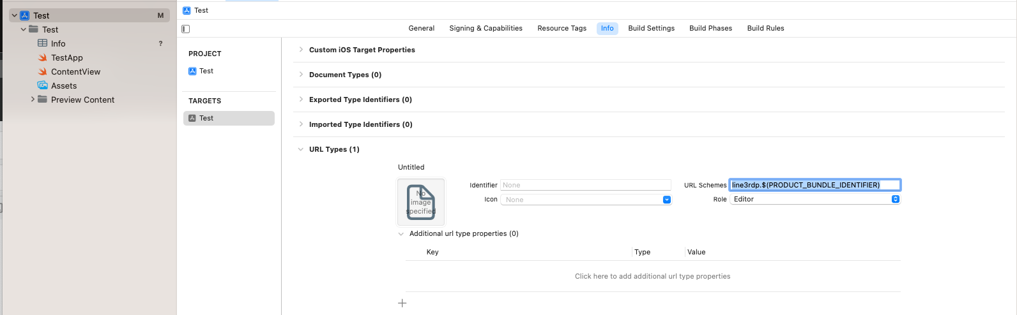1017x315 pixels.
Task: Click the URL Schemes text field
Action: (815, 185)
